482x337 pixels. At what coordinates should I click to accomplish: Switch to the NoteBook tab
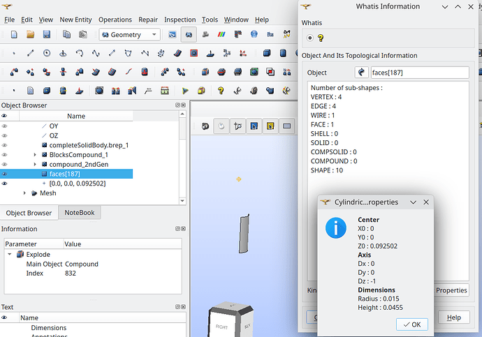[79, 213]
